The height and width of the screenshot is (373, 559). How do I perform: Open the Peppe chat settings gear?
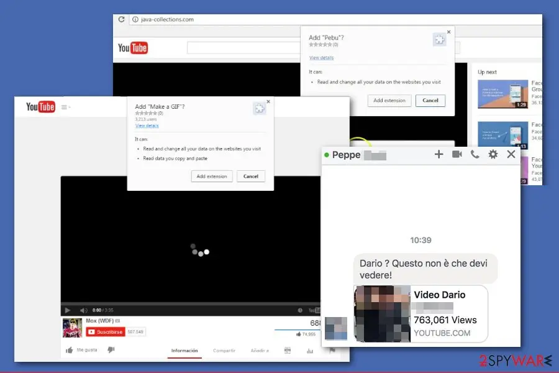click(x=493, y=154)
